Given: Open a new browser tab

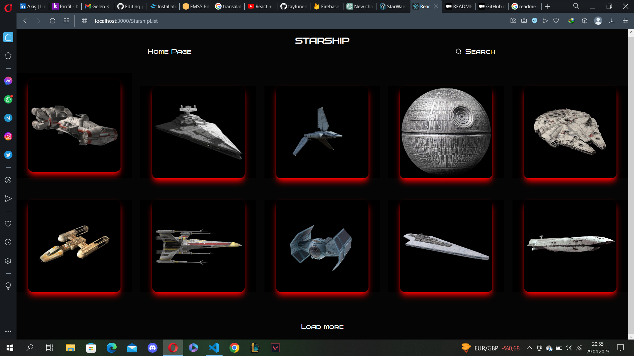Looking at the screenshot, I should [547, 6].
